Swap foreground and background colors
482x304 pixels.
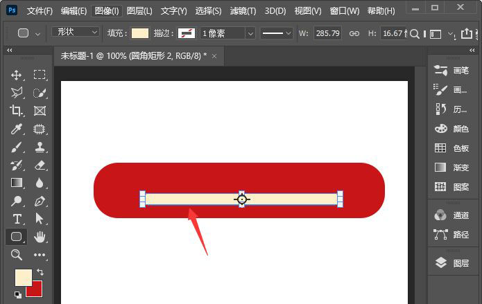(40, 272)
